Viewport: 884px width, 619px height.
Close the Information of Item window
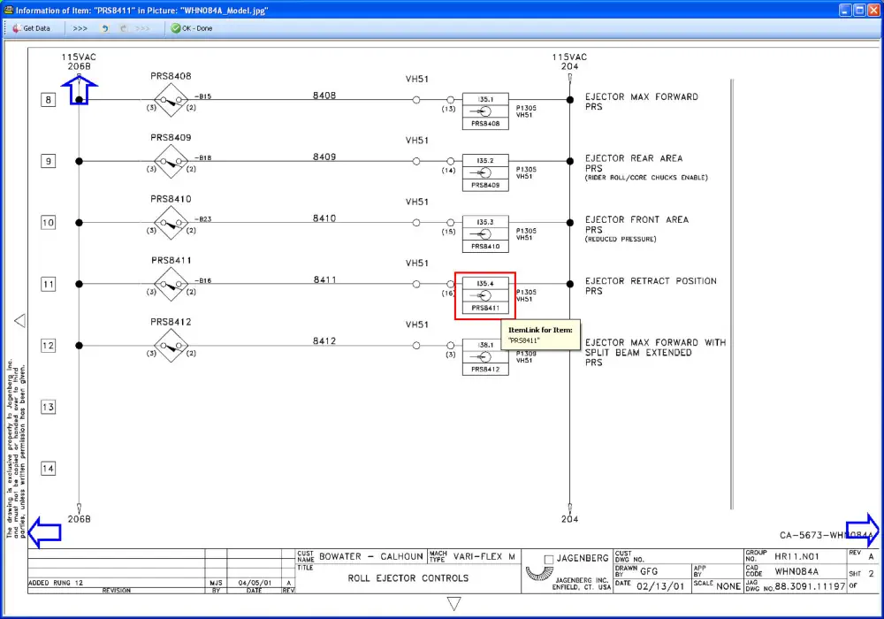pos(873,10)
